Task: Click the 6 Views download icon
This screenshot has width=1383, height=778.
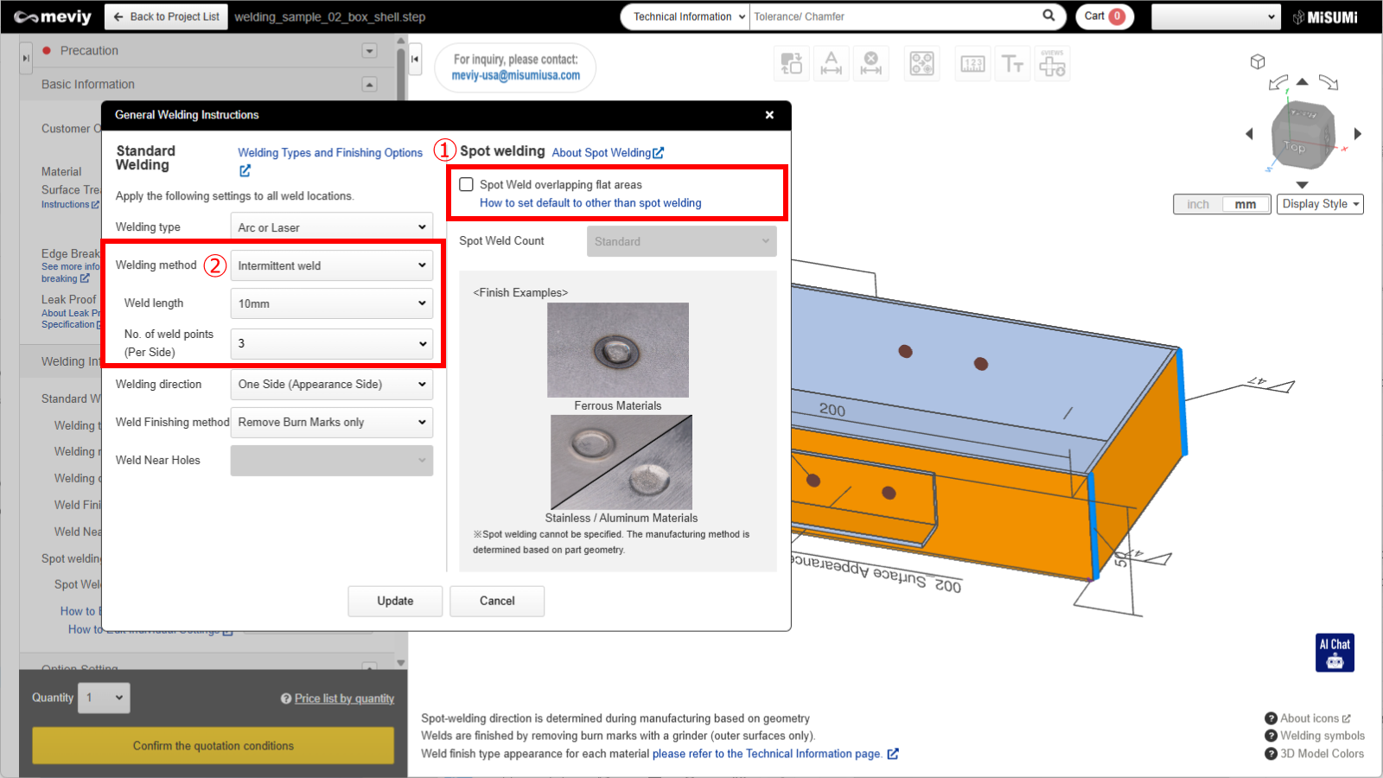Action: click(x=1052, y=64)
